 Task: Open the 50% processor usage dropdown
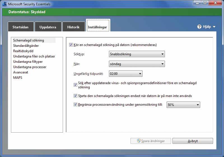coord(183,105)
